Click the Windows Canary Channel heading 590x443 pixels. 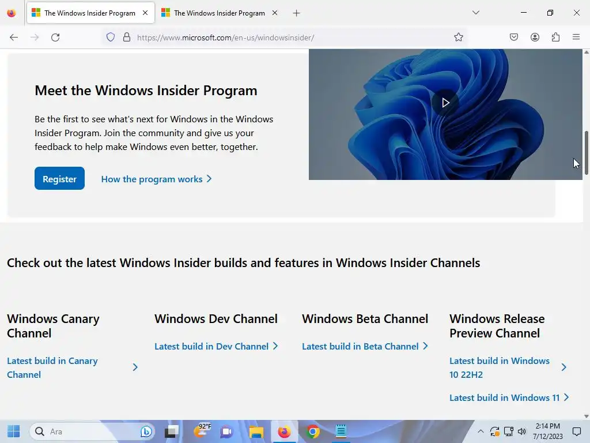point(53,326)
